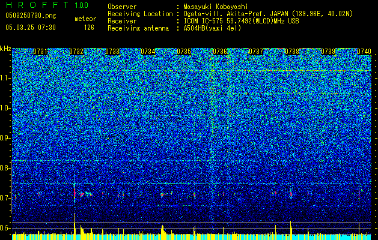Click the HROFFT 1.0.0 title text
This screenshot has height=240, width=378.
(47, 5)
